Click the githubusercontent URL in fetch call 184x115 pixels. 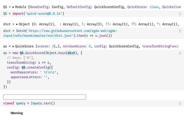click(66, 31)
